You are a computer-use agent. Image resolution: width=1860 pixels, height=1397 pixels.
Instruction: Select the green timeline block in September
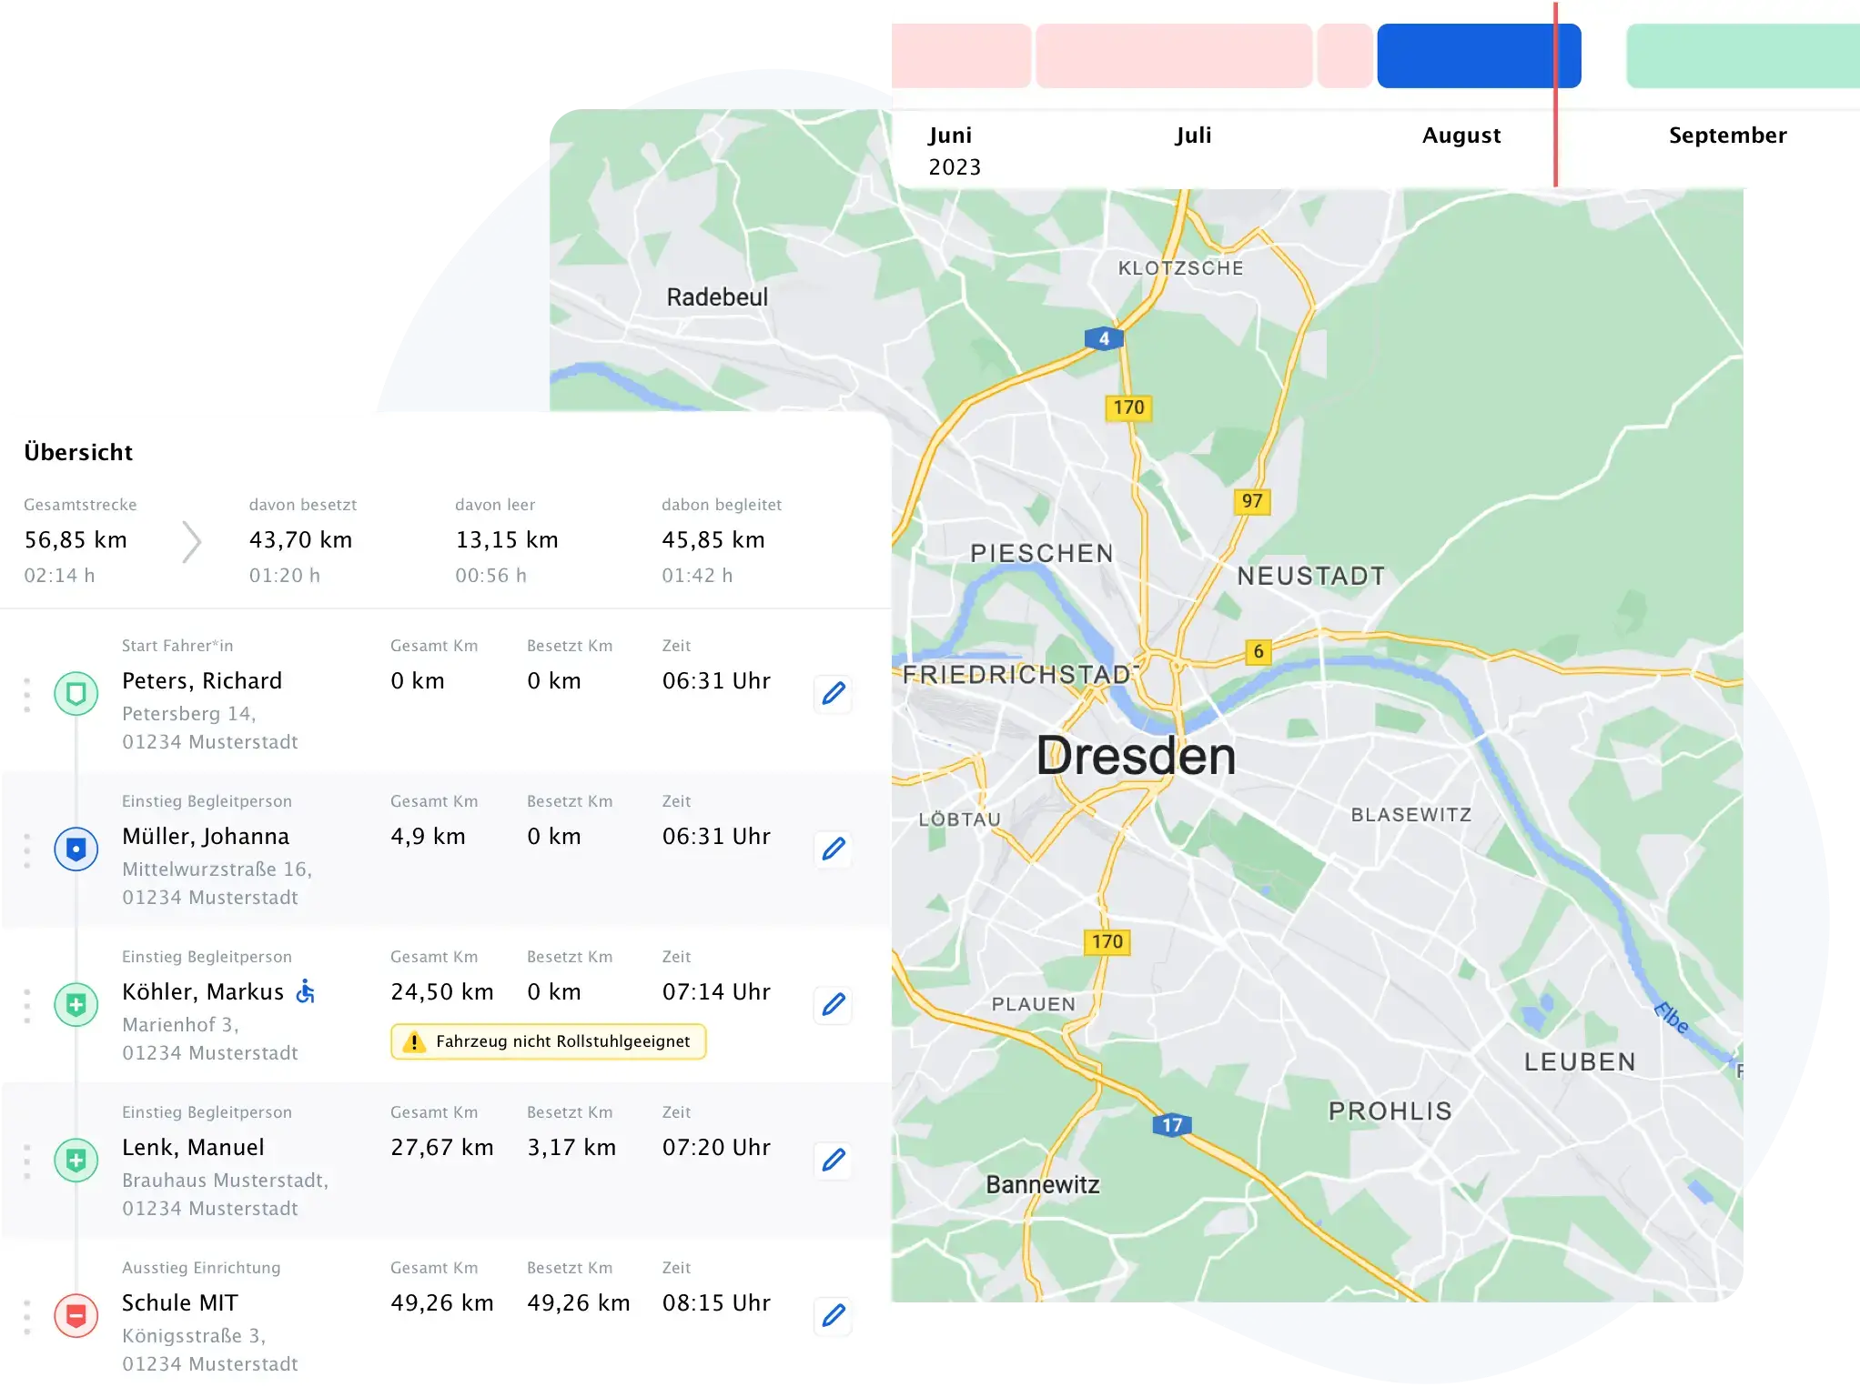1742,56
